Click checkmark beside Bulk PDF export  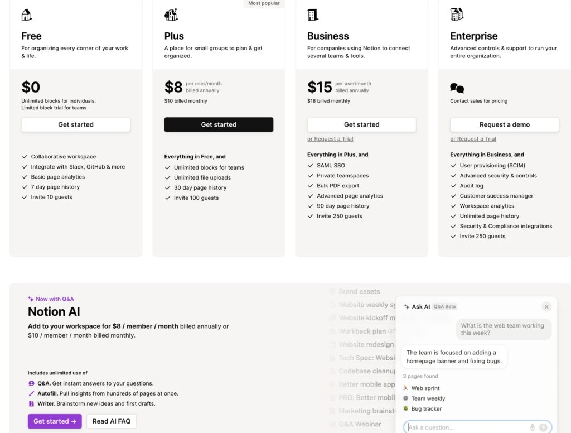[x=310, y=186]
